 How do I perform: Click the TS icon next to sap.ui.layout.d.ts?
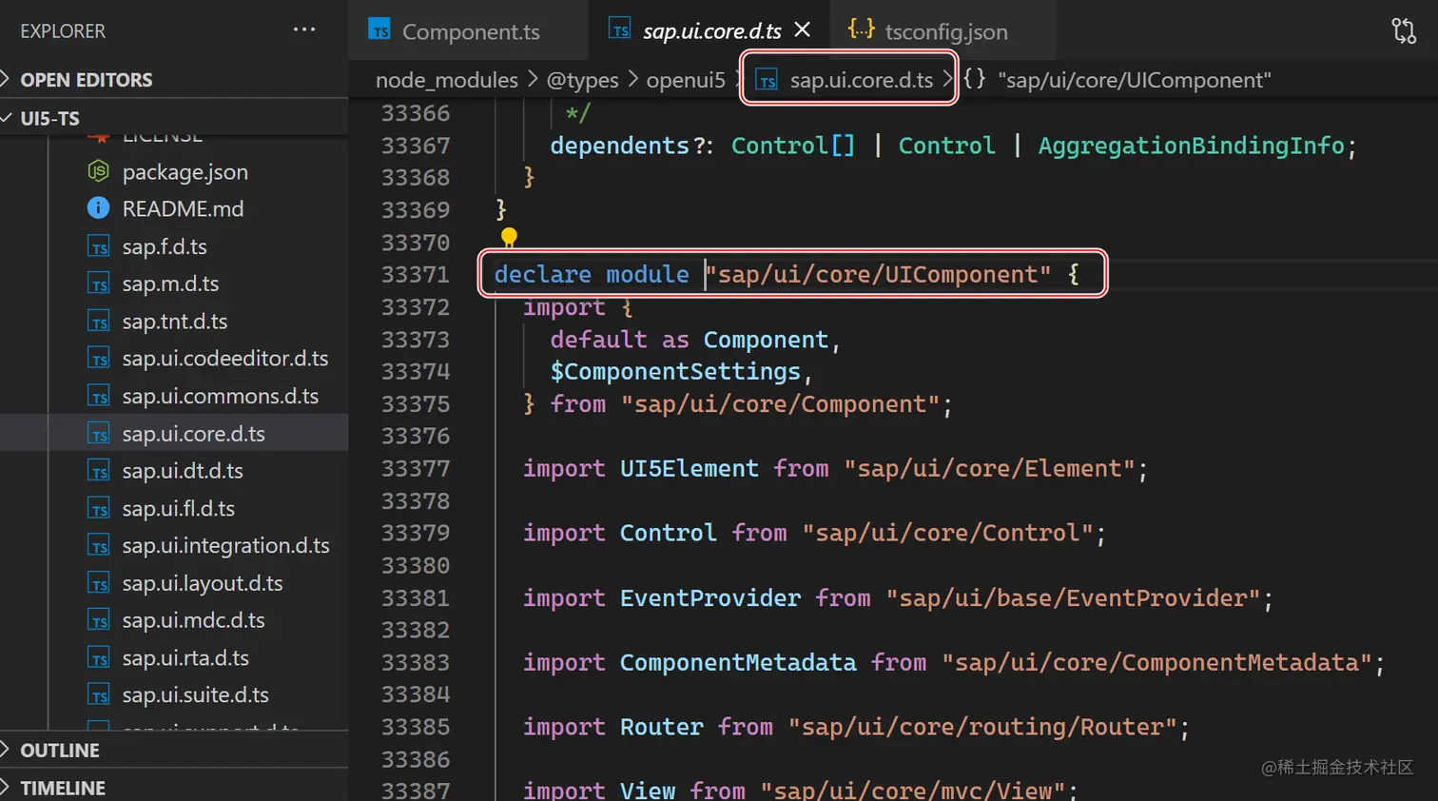99,584
